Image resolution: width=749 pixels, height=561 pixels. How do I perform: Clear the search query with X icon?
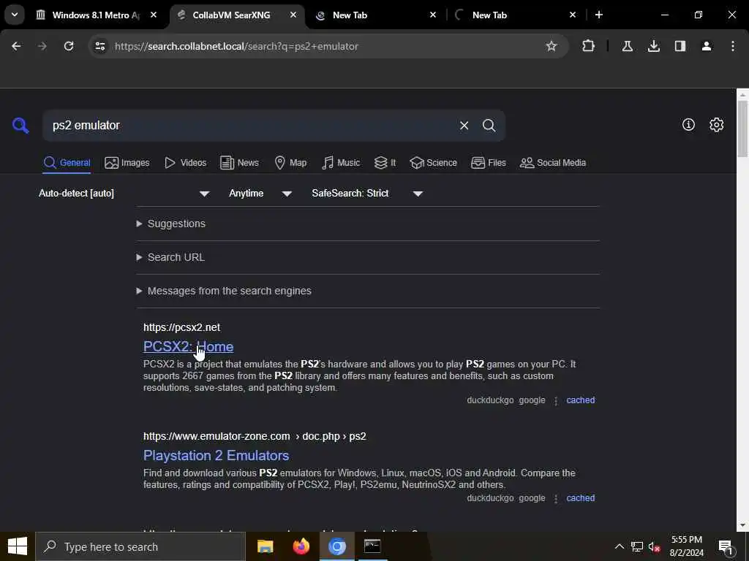[x=464, y=126]
